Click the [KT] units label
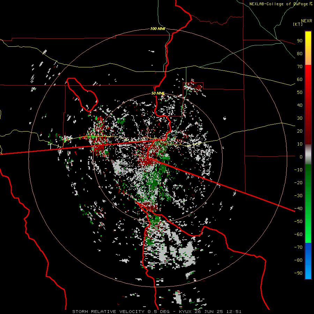This screenshot has width=314, height=314. coord(298,24)
